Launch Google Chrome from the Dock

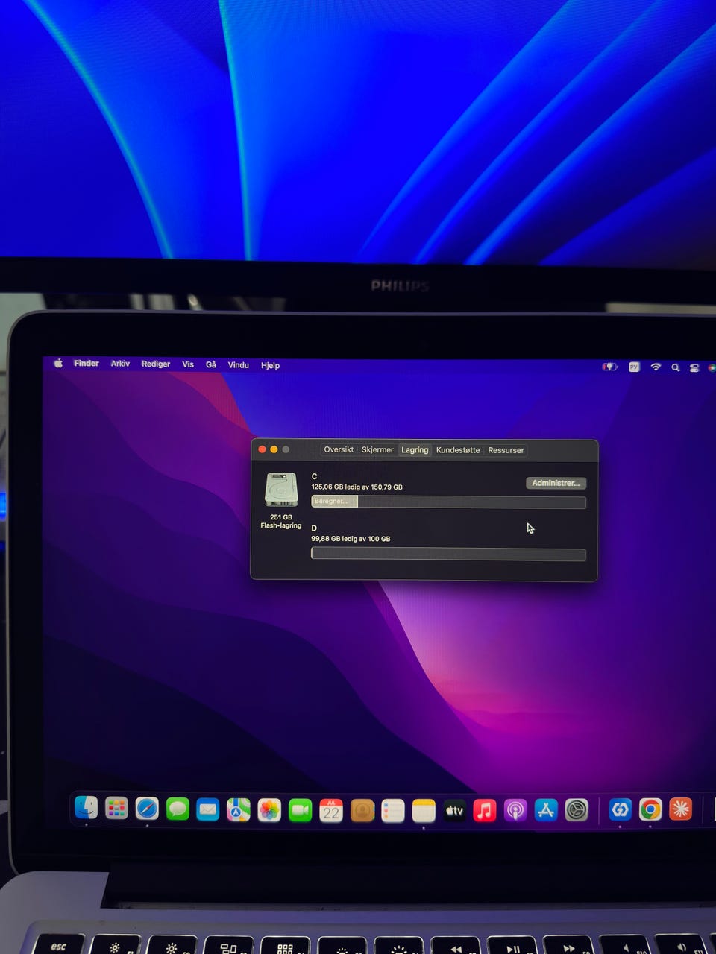pos(650,809)
